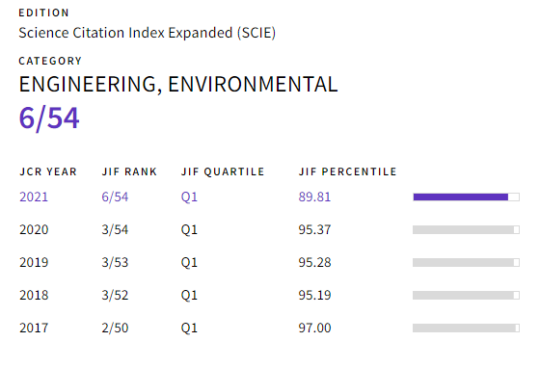Click the 2018 percentile gray bar
The height and width of the screenshot is (368, 540).
[467, 295]
